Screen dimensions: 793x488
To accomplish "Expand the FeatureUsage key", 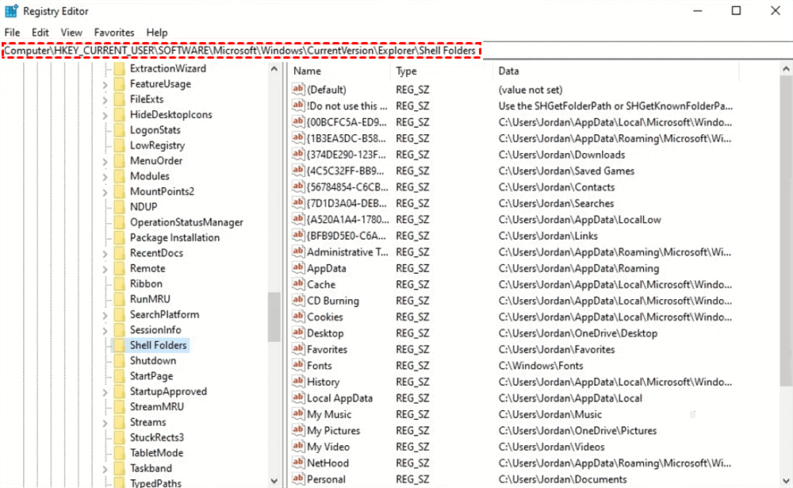I will coord(105,85).
